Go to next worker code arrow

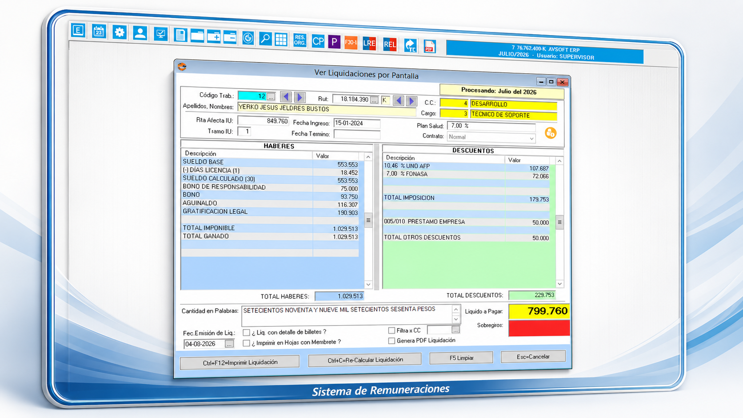point(300,97)
